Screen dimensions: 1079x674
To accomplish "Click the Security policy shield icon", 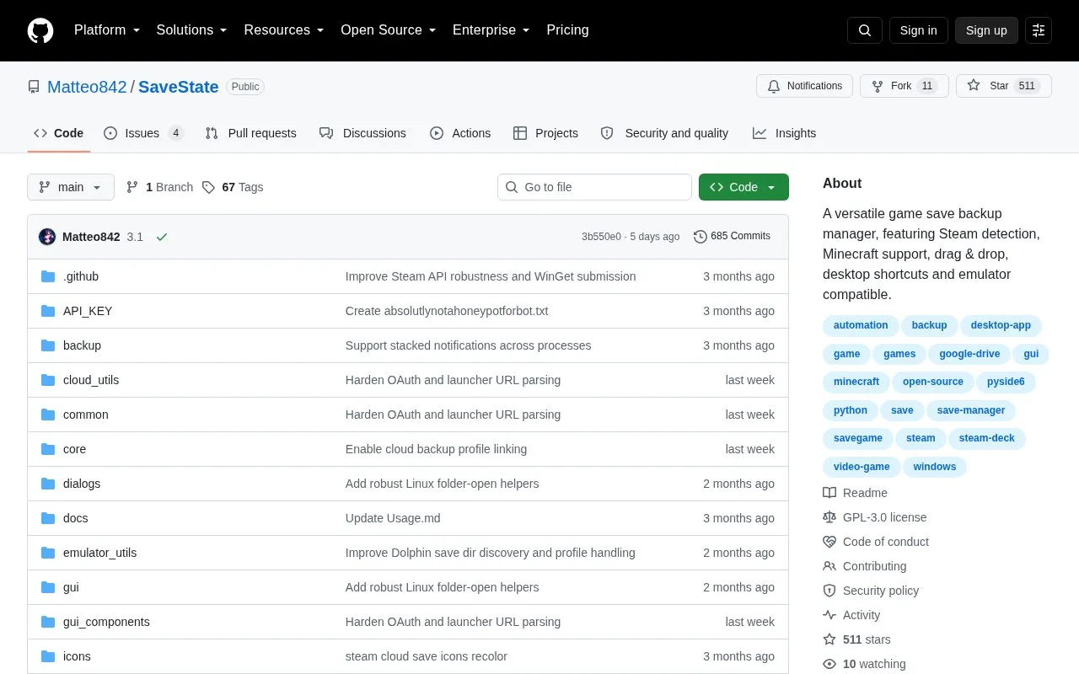I will [829, 591].
